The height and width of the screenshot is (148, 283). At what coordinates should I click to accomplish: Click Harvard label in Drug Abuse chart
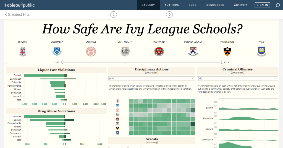17,137
